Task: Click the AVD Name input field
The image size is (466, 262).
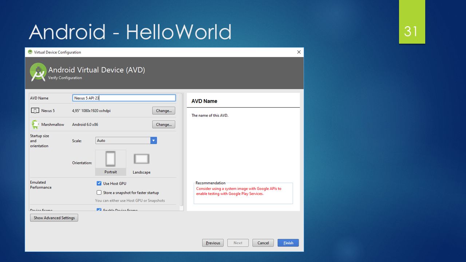Action: pyautogui.click(x=124, y=98)
